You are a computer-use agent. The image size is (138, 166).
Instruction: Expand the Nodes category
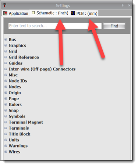coord(6,87)
